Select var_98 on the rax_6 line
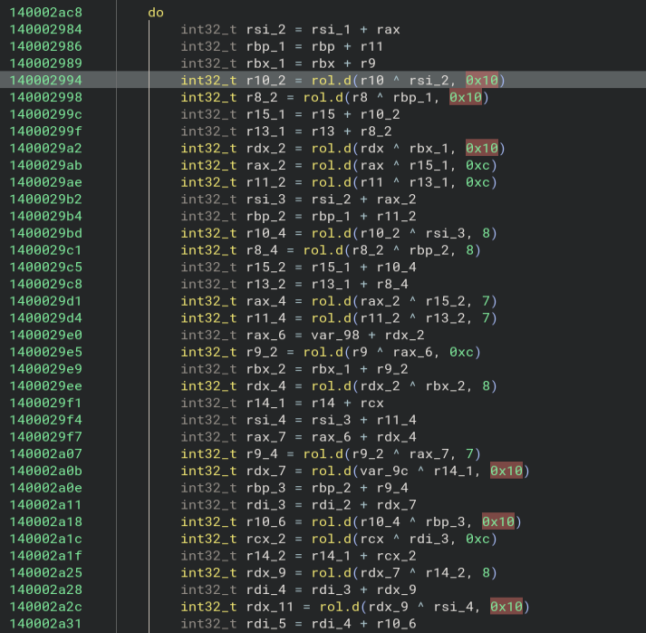 coord(335,335)
